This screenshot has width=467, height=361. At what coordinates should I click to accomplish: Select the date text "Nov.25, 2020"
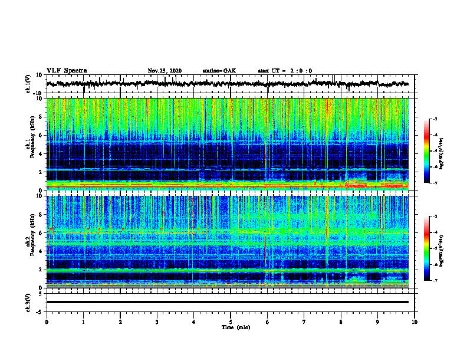coord(165,71)
